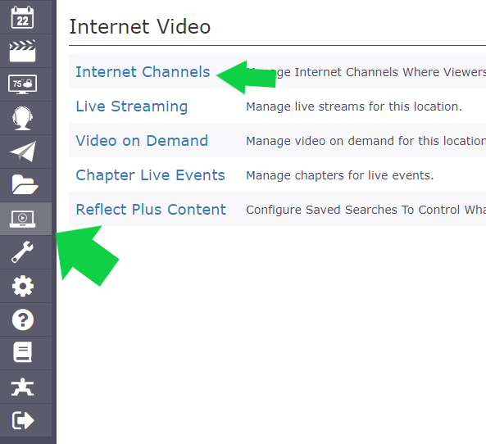486x444 pixels.
Task: Click the clapperboard media icon
Action: coord(22,51)
